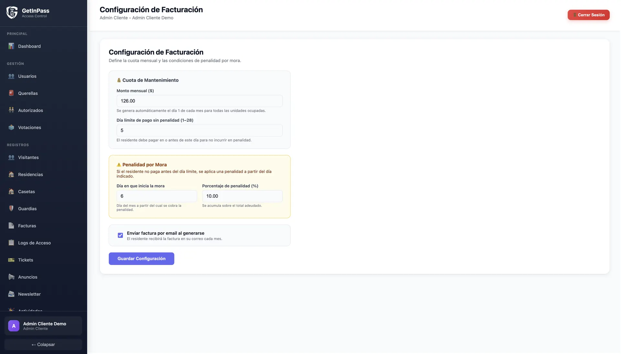This screenshot has width=621, height=354.
Task: Navigate to Facturas menu label
Action: coord(27,226)
